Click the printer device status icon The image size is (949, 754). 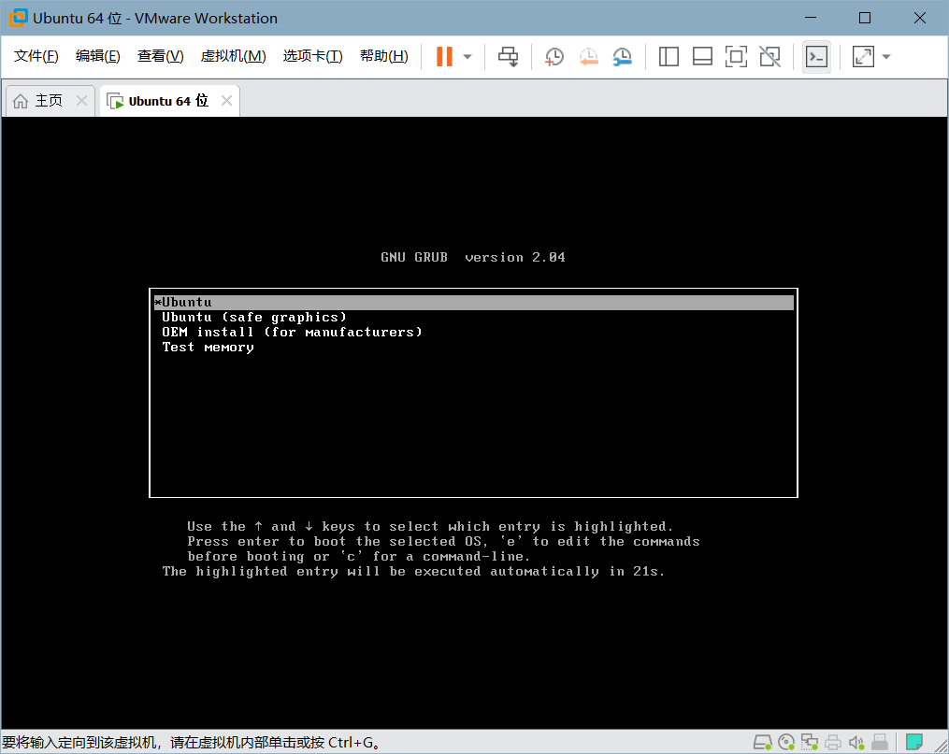tap(833, 742)
